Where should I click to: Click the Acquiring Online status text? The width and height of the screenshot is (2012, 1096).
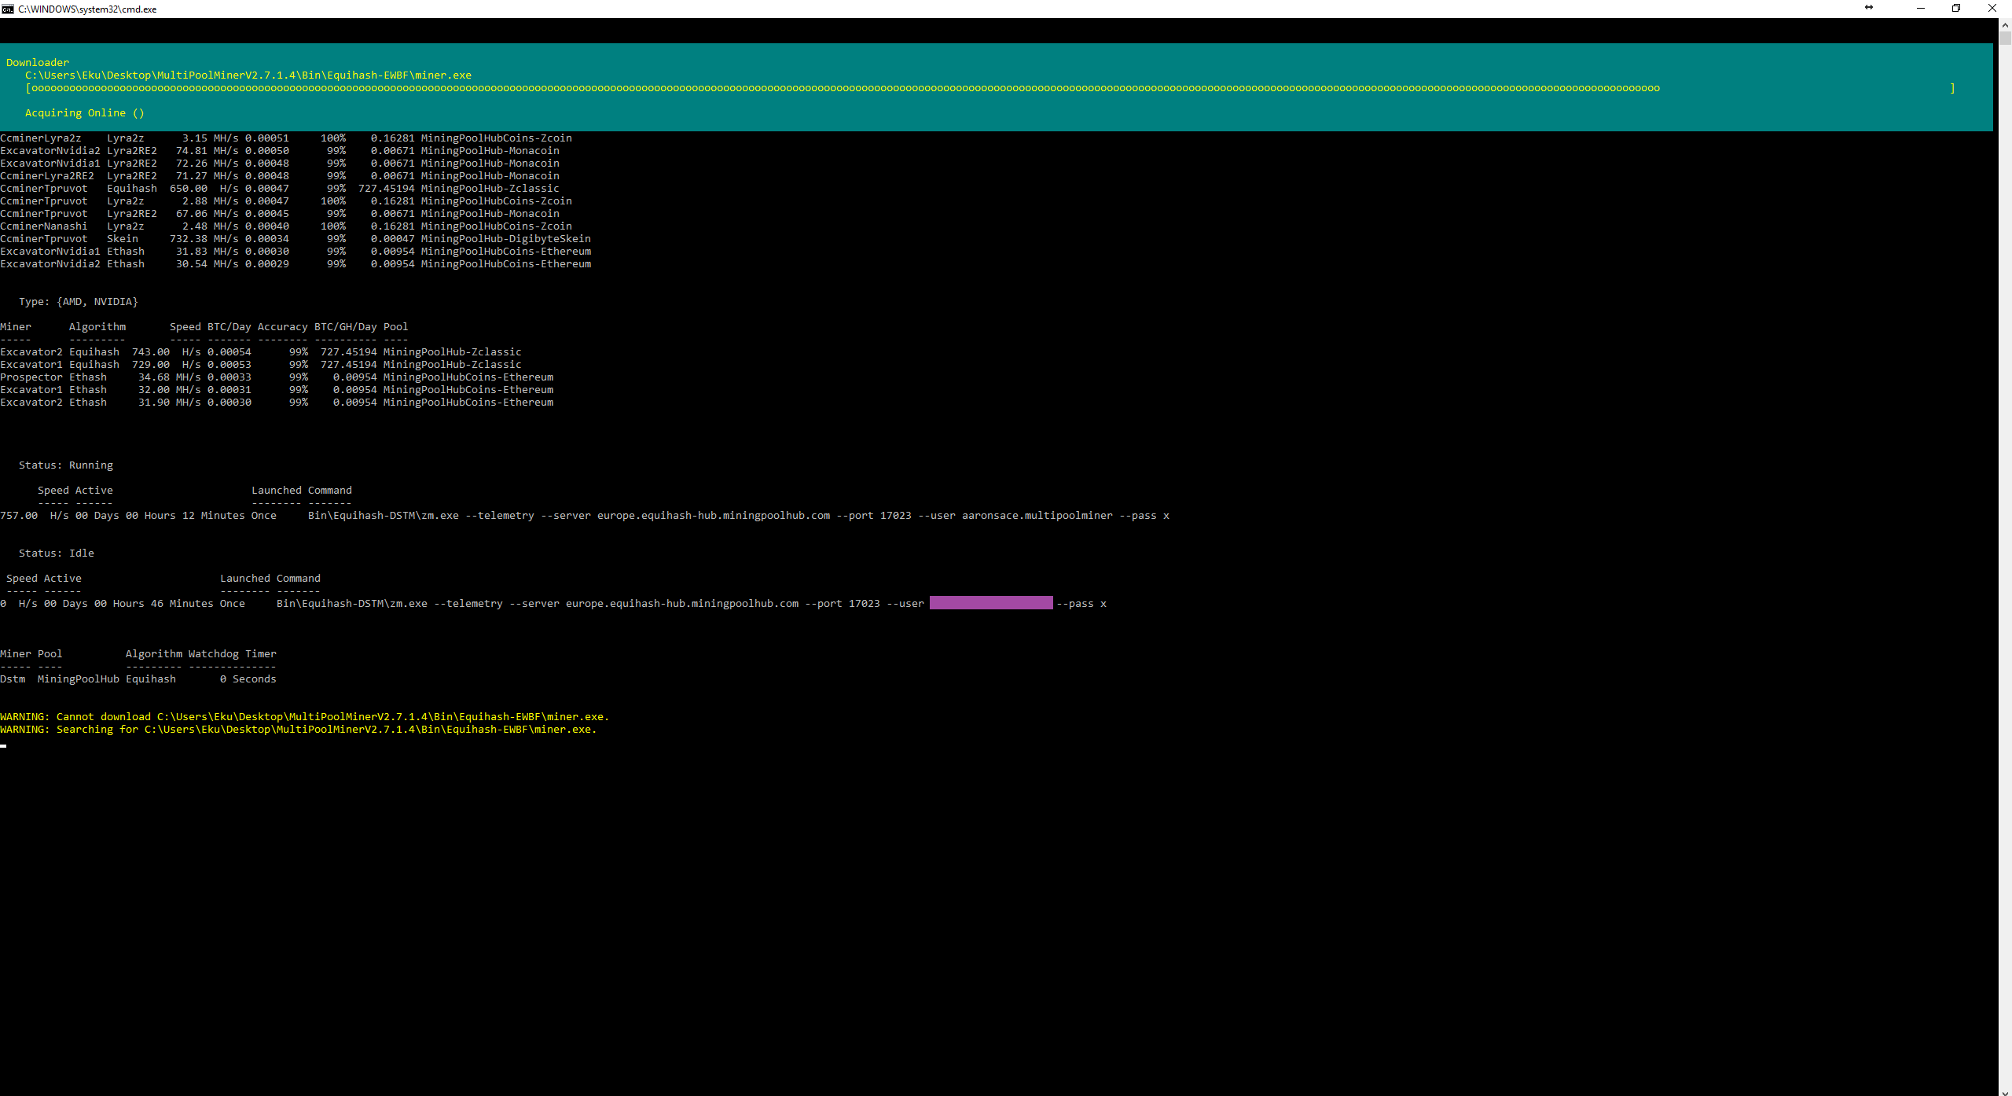pyautogui.click(x=84, y=113)
